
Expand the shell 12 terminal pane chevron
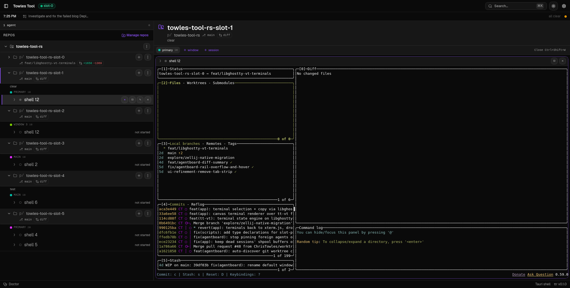click(160, 61)
